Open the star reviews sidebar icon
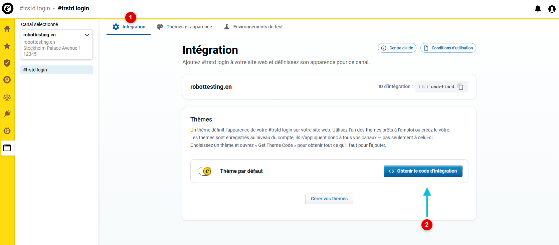559x245 pixels. click(x=7, y=46)
